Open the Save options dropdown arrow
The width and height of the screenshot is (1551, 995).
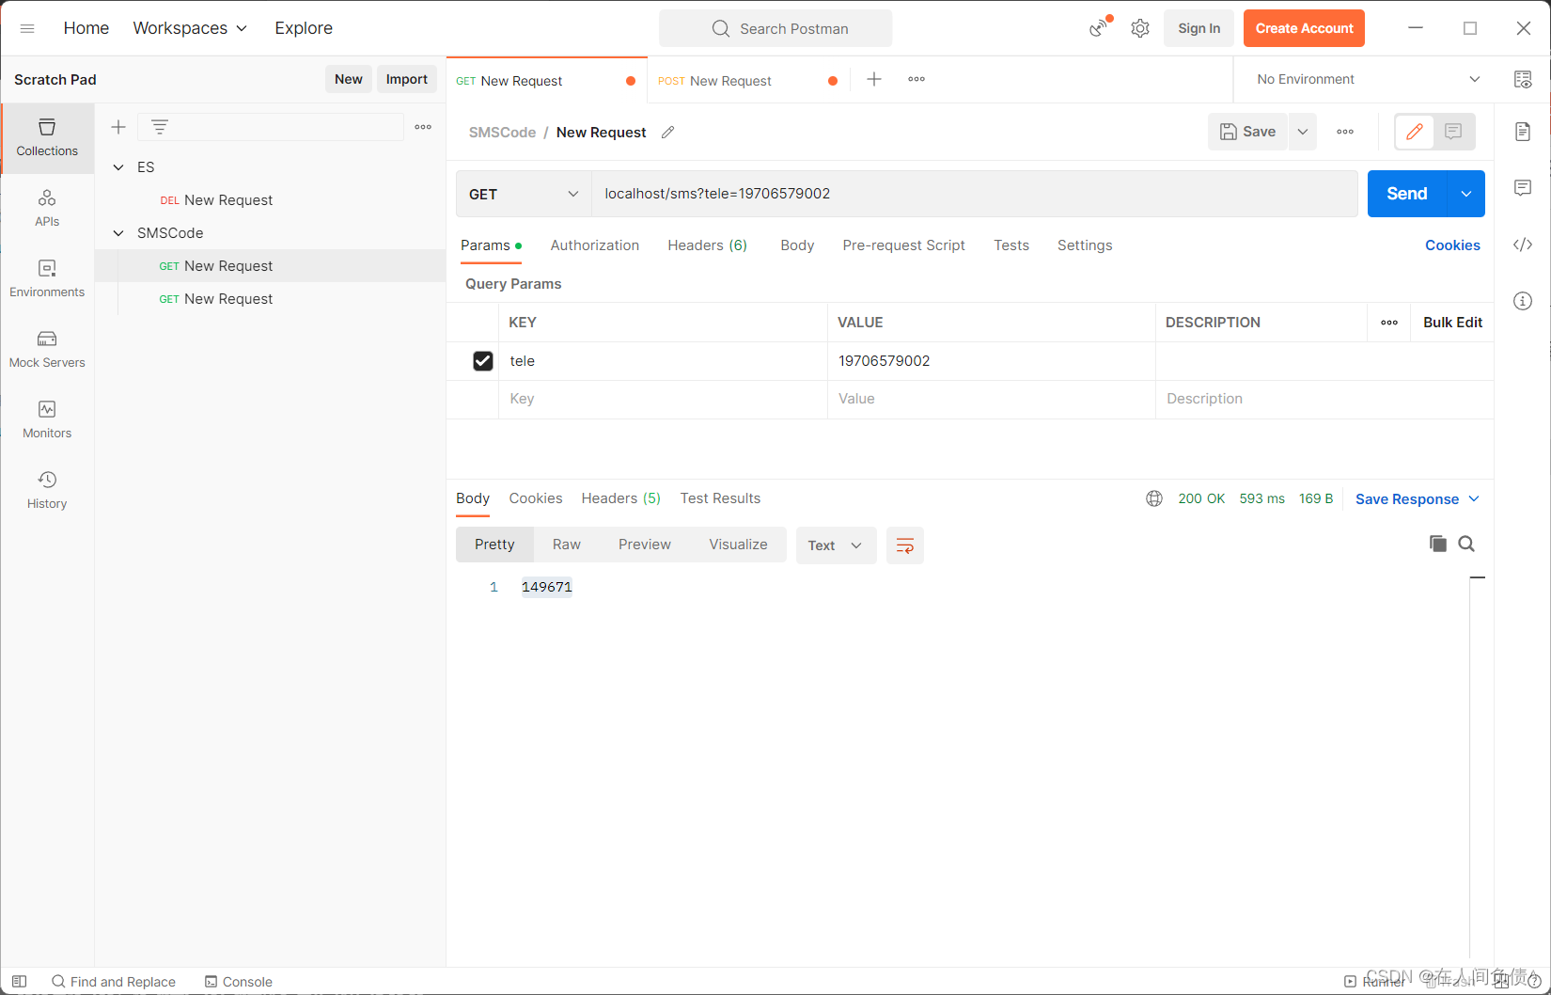1303,132
